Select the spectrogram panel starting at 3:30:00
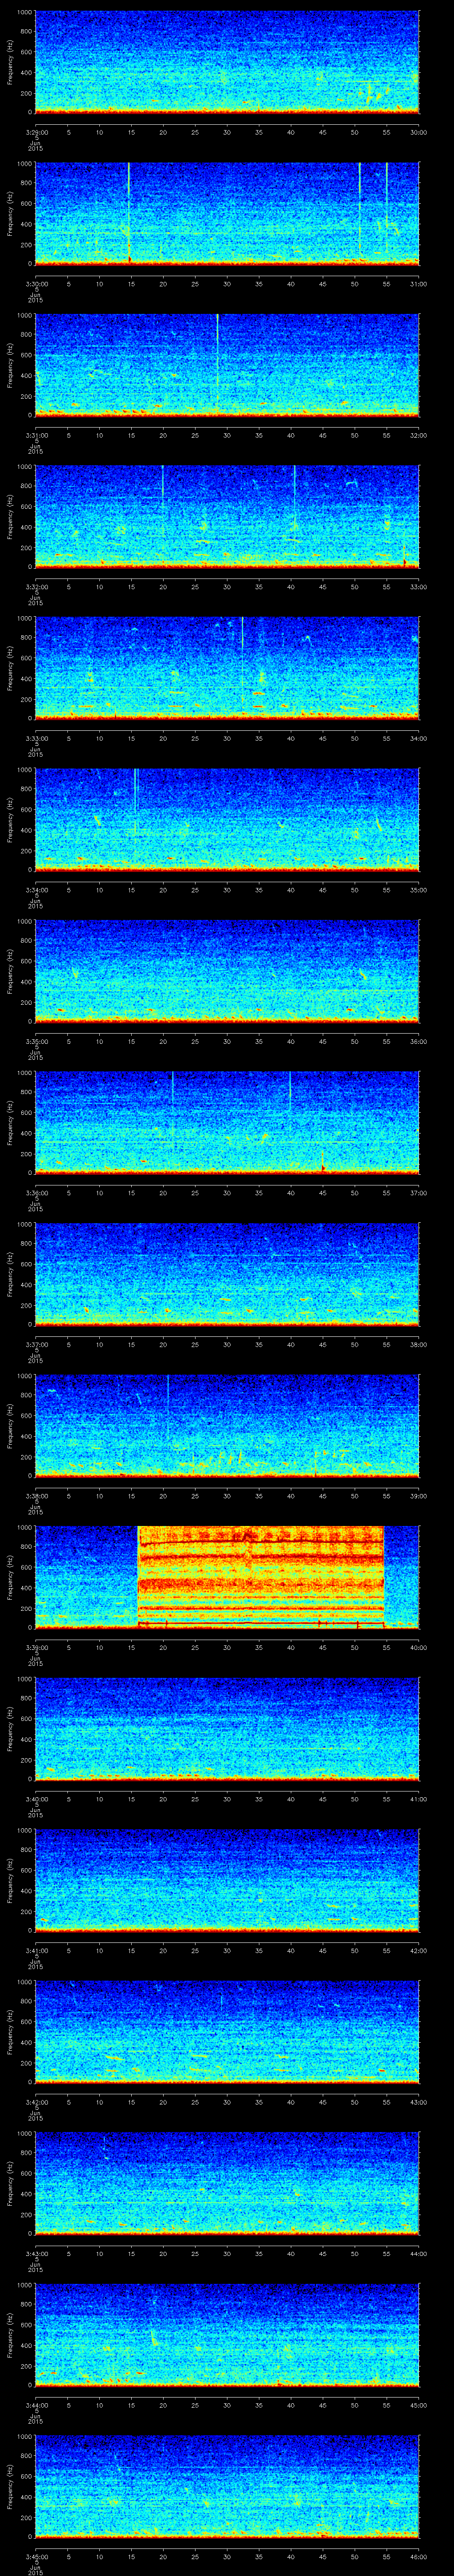The image size is (454, 2576). tap(227, 213)
